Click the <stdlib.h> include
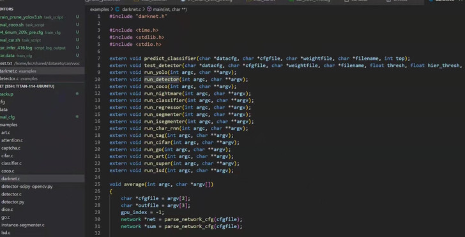Image resolution: width=465 pixels, height=237 pixels. [149, 38]
